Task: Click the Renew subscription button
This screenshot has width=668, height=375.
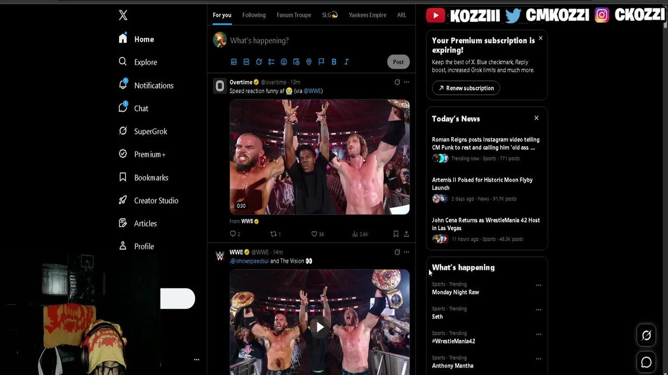Action: click(x=466, y=88)
